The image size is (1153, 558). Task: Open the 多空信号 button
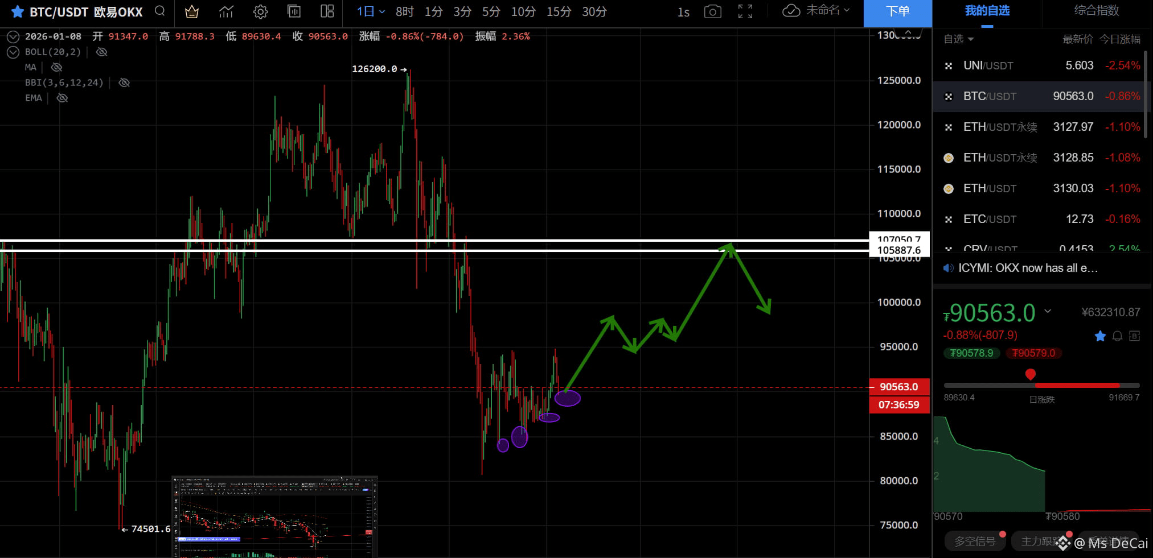(975, 542)
